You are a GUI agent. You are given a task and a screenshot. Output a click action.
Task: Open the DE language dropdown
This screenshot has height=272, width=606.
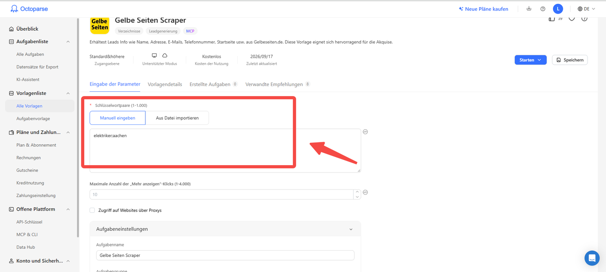pos(587,9)
